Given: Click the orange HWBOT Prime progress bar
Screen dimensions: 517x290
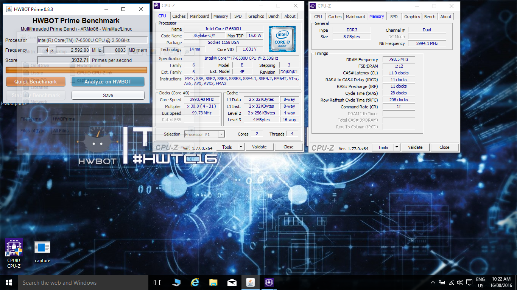Looking at the screenshot, I should point(76,70).
